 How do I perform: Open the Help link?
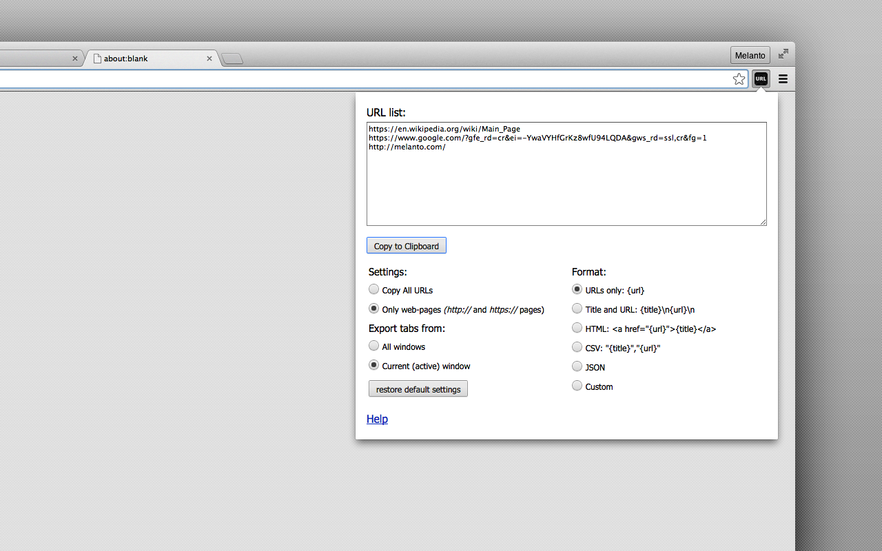click(x=377, y=419)
